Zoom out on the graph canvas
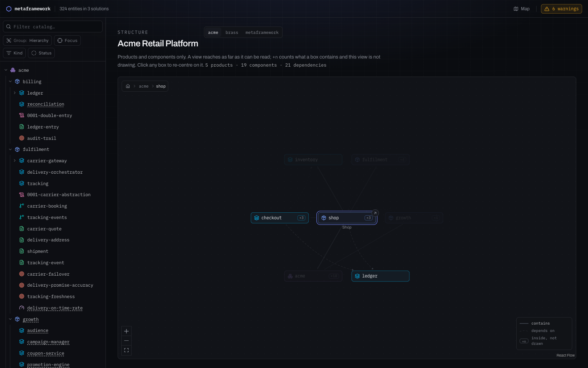 (126, 341)
